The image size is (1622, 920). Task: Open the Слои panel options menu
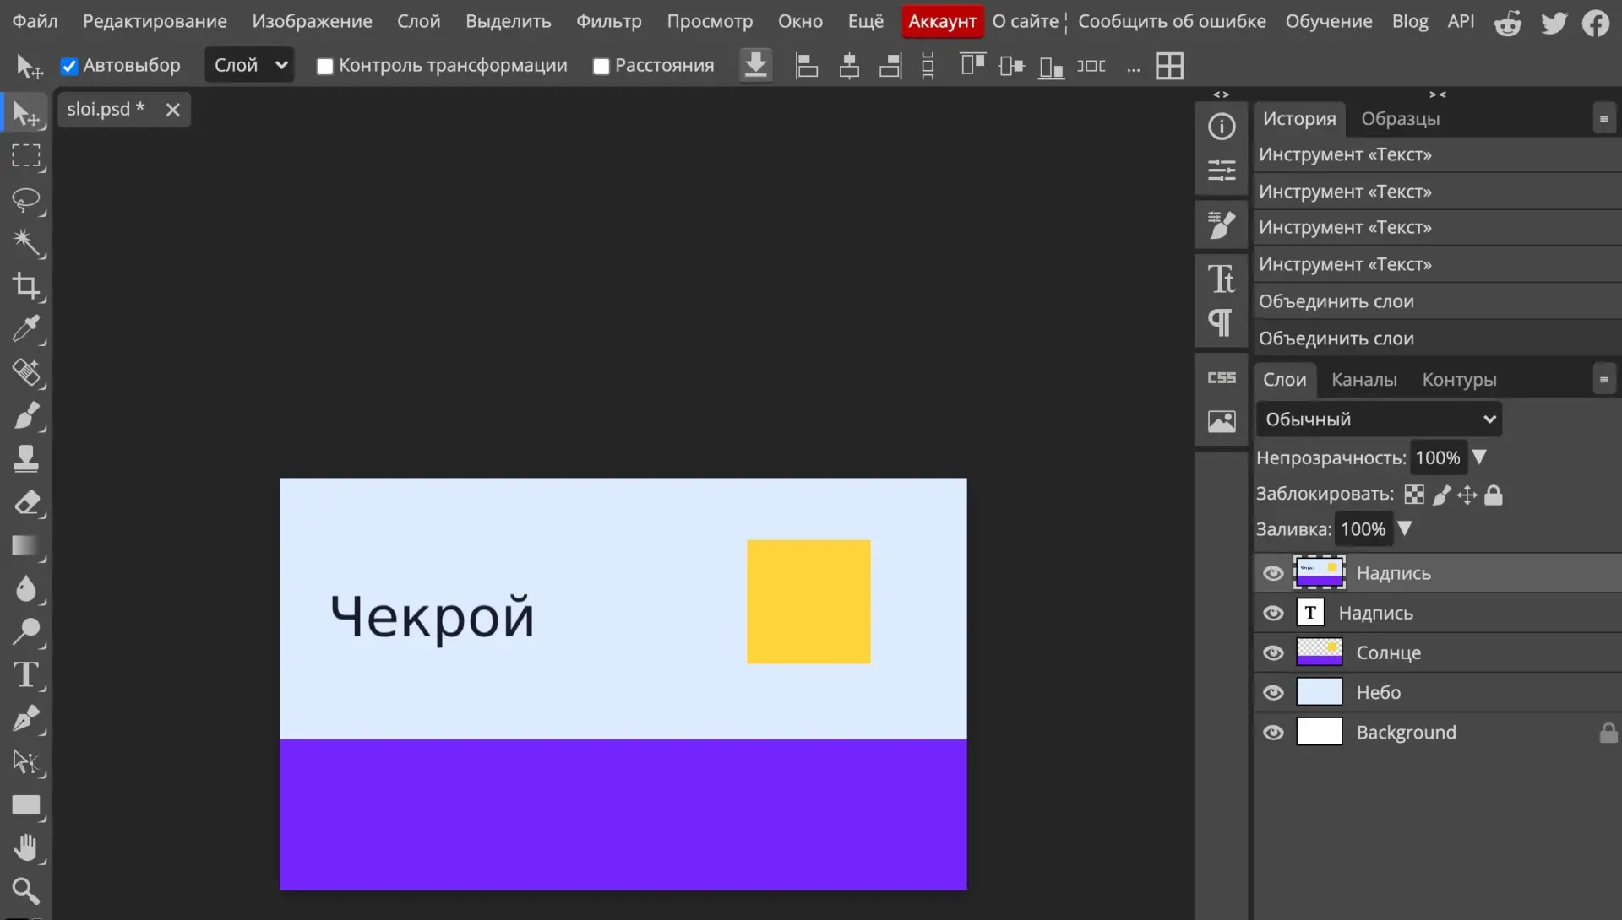[1603, 380]
